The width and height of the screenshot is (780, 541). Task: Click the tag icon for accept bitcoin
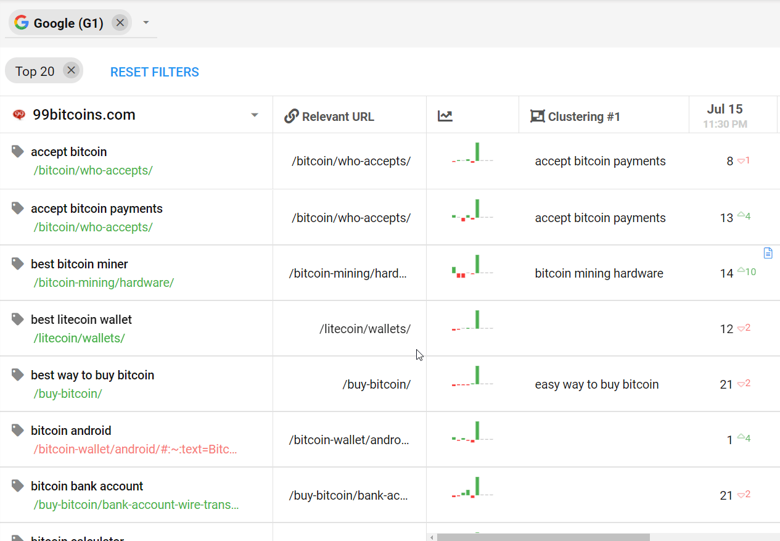tap(18, 151)
